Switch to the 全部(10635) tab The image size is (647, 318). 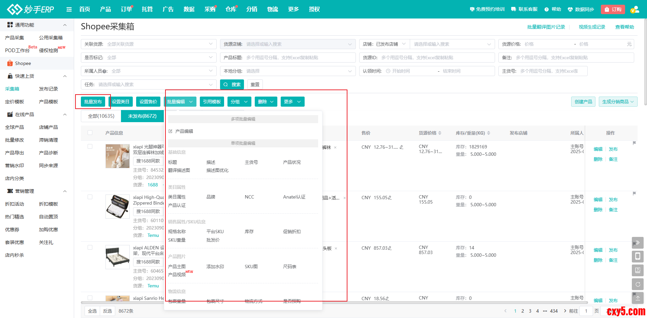tap(101, 116)
